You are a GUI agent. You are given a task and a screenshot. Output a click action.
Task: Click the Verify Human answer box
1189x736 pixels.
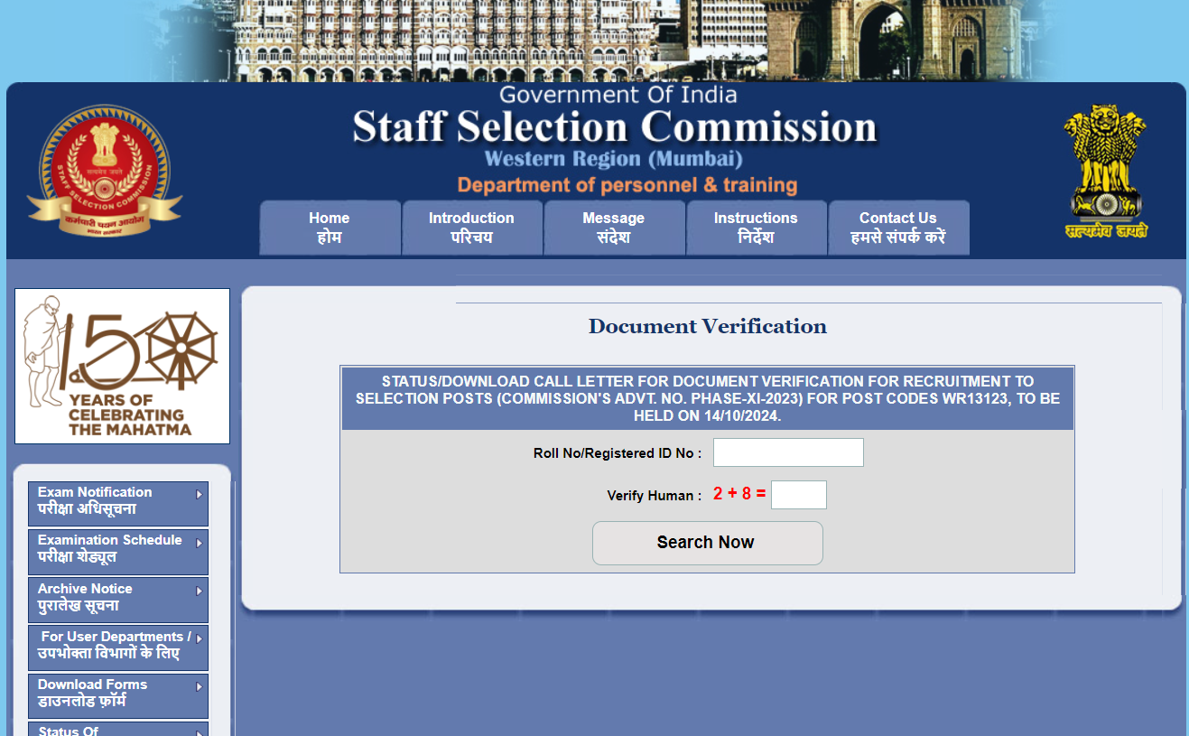point(799,495)
